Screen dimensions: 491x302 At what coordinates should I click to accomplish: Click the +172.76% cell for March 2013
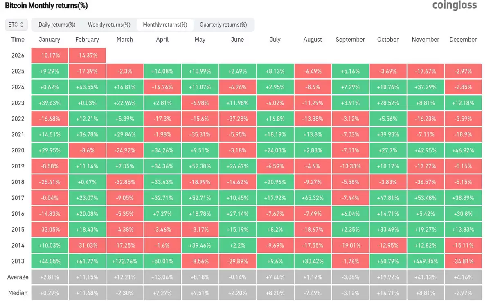[x=125, y=261]
